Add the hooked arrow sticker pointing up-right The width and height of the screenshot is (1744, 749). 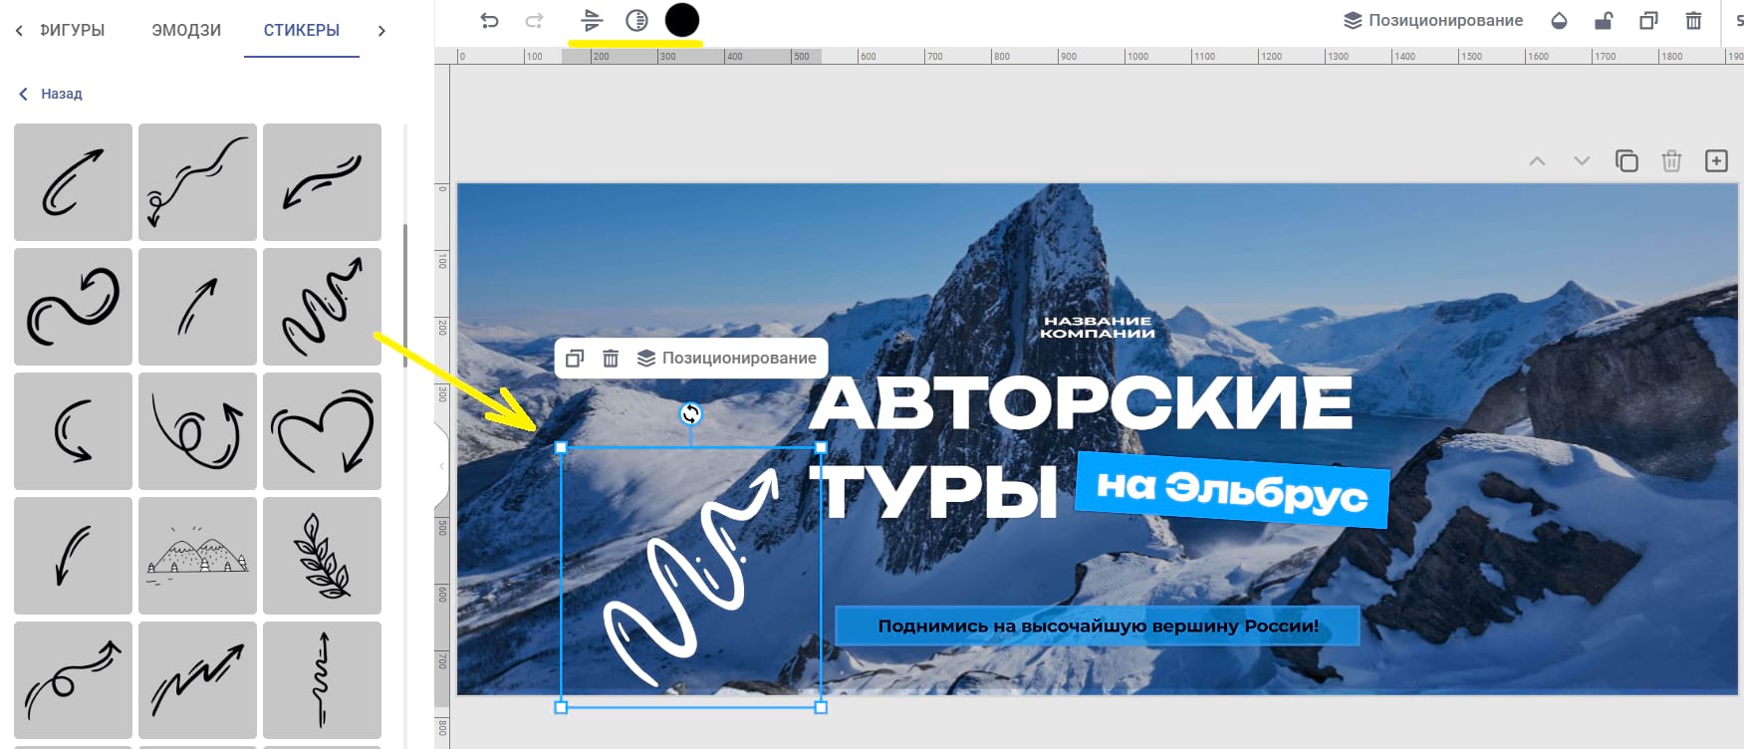[x=73, y=182]
